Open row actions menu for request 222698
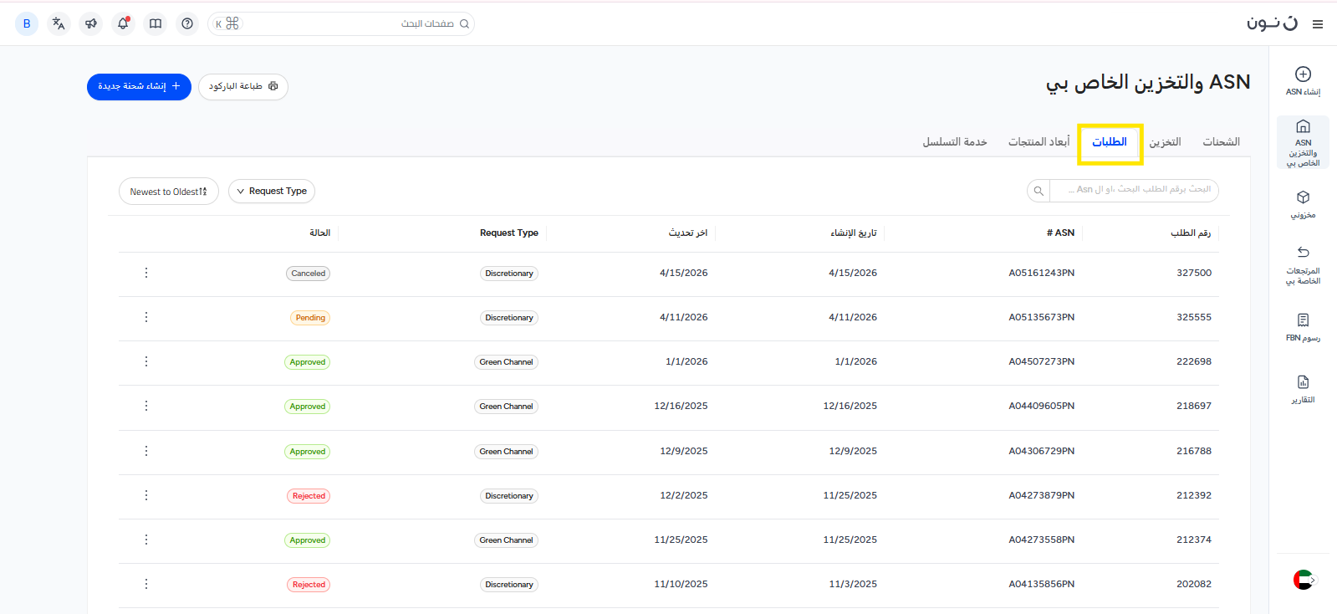1337x614 pixels. [146, 361]
